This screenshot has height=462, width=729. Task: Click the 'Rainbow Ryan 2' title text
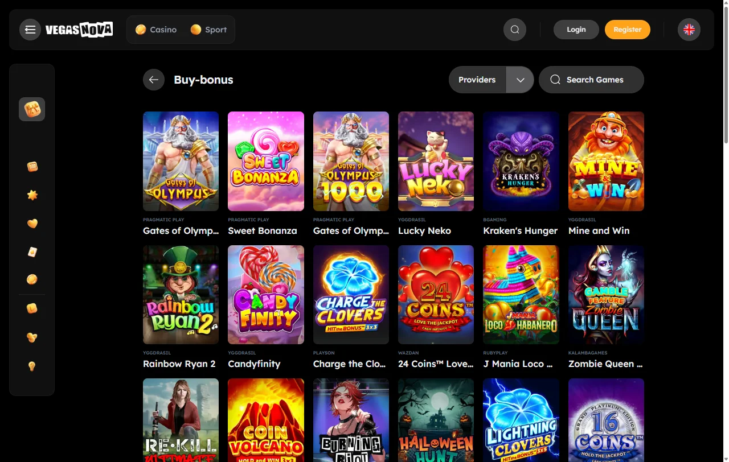179,364
